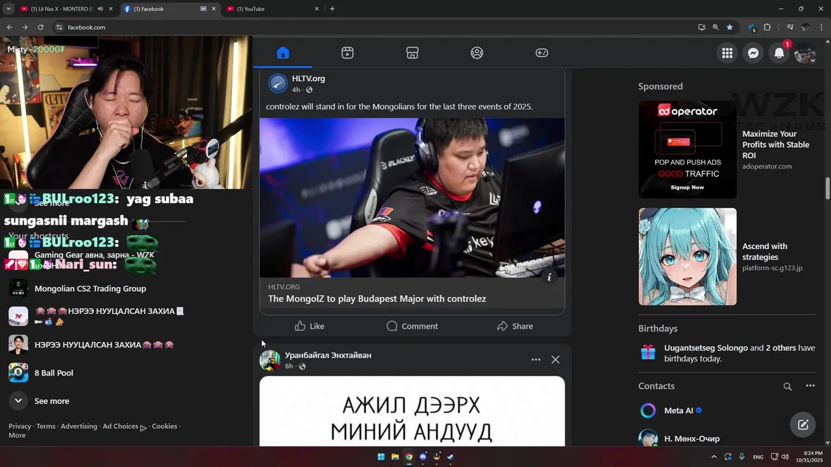The image size is (831, 467).
Task: Like the HLTV.org post
Action: click(310, 326)
